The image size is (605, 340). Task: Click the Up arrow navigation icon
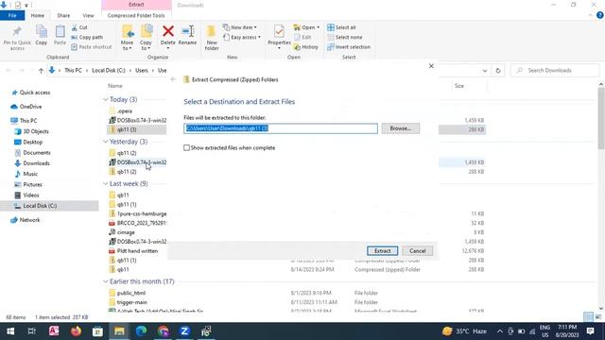(x=41, y=71)
